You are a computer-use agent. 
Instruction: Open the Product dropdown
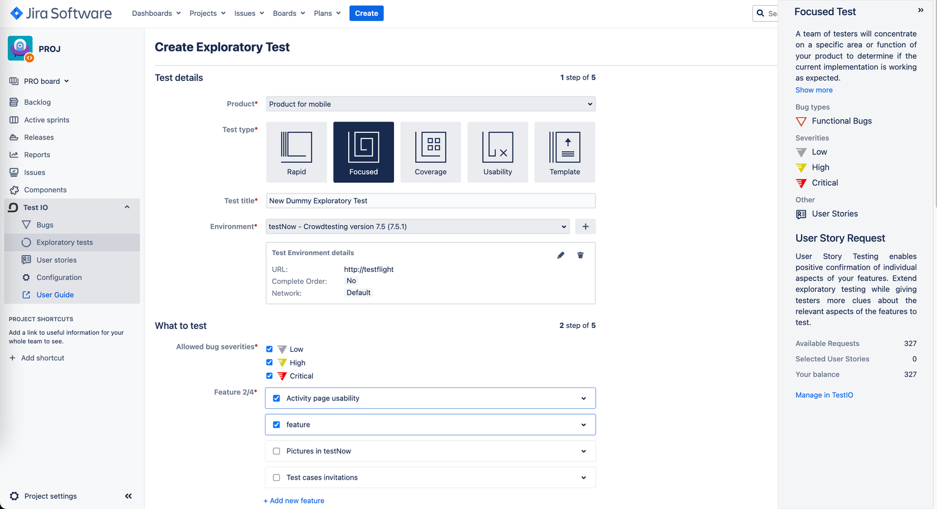430,104
